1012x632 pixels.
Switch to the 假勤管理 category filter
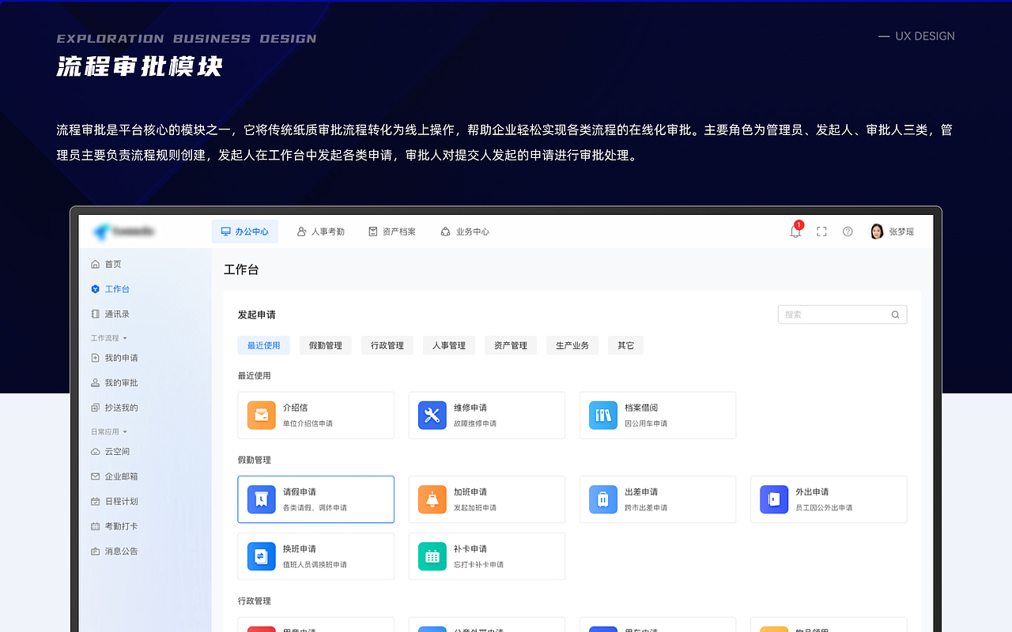(x=325, y=345)
